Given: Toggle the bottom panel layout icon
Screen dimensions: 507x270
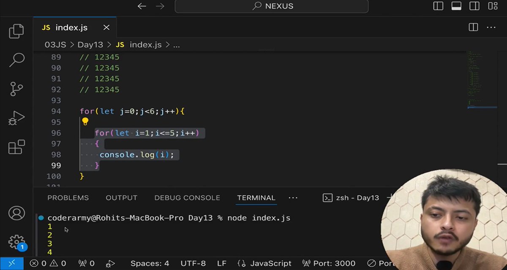Looking at the screenshot, I should (x=456, y=6).
